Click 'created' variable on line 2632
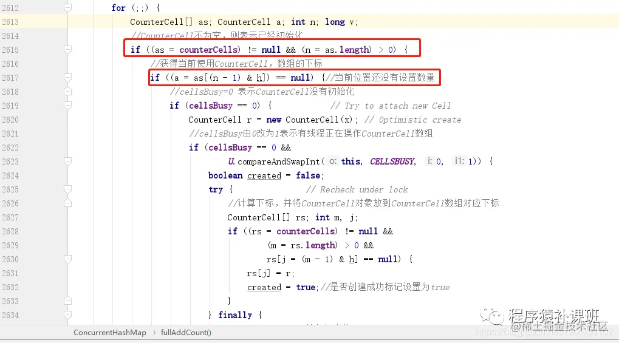619x343 pixels. pos(264,287)
